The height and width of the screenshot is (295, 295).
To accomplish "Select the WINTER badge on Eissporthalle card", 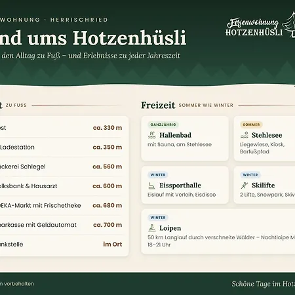I will pyautogui.click(x=158, y=175).
